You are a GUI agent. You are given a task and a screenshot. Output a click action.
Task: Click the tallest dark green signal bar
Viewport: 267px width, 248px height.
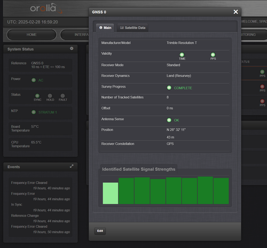click(205, 190)
